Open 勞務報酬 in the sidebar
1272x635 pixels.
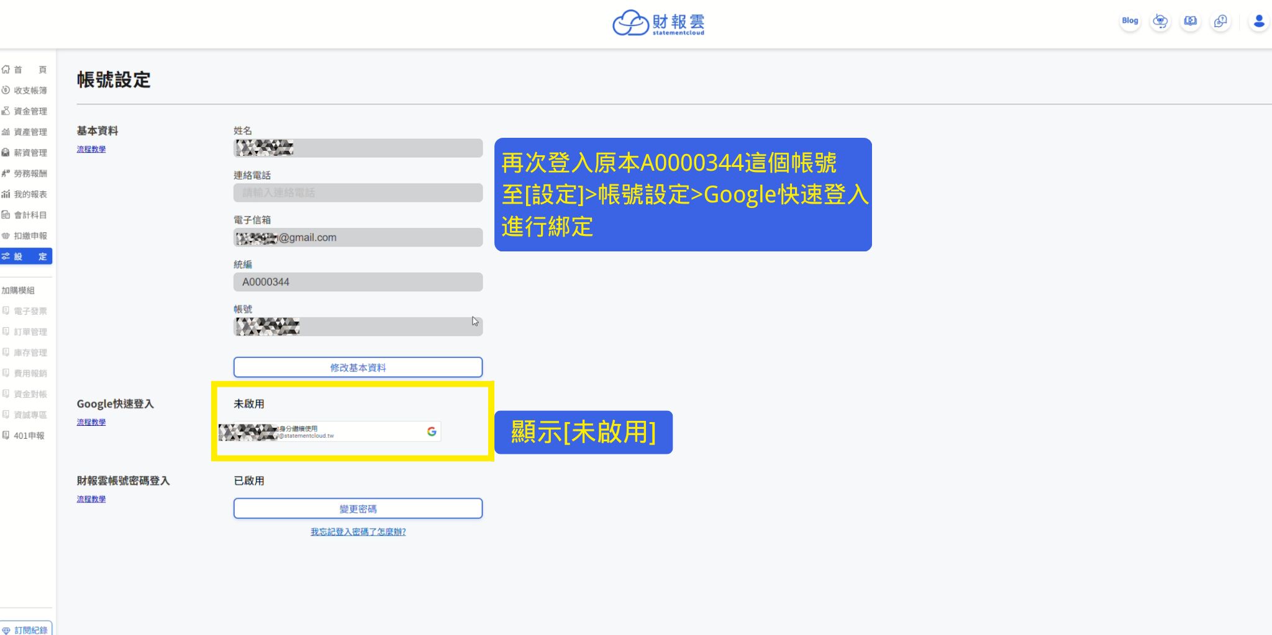(25, 174)
